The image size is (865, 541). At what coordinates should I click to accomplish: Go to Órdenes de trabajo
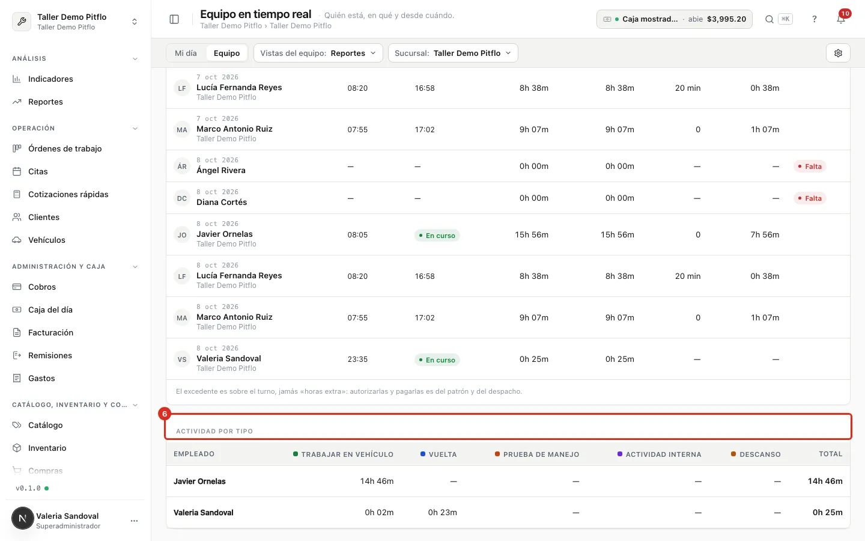[x=65, y=148]
